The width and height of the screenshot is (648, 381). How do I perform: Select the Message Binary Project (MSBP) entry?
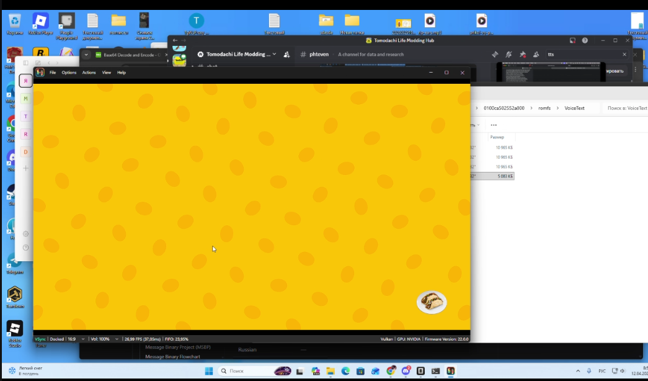click(178, 347)
